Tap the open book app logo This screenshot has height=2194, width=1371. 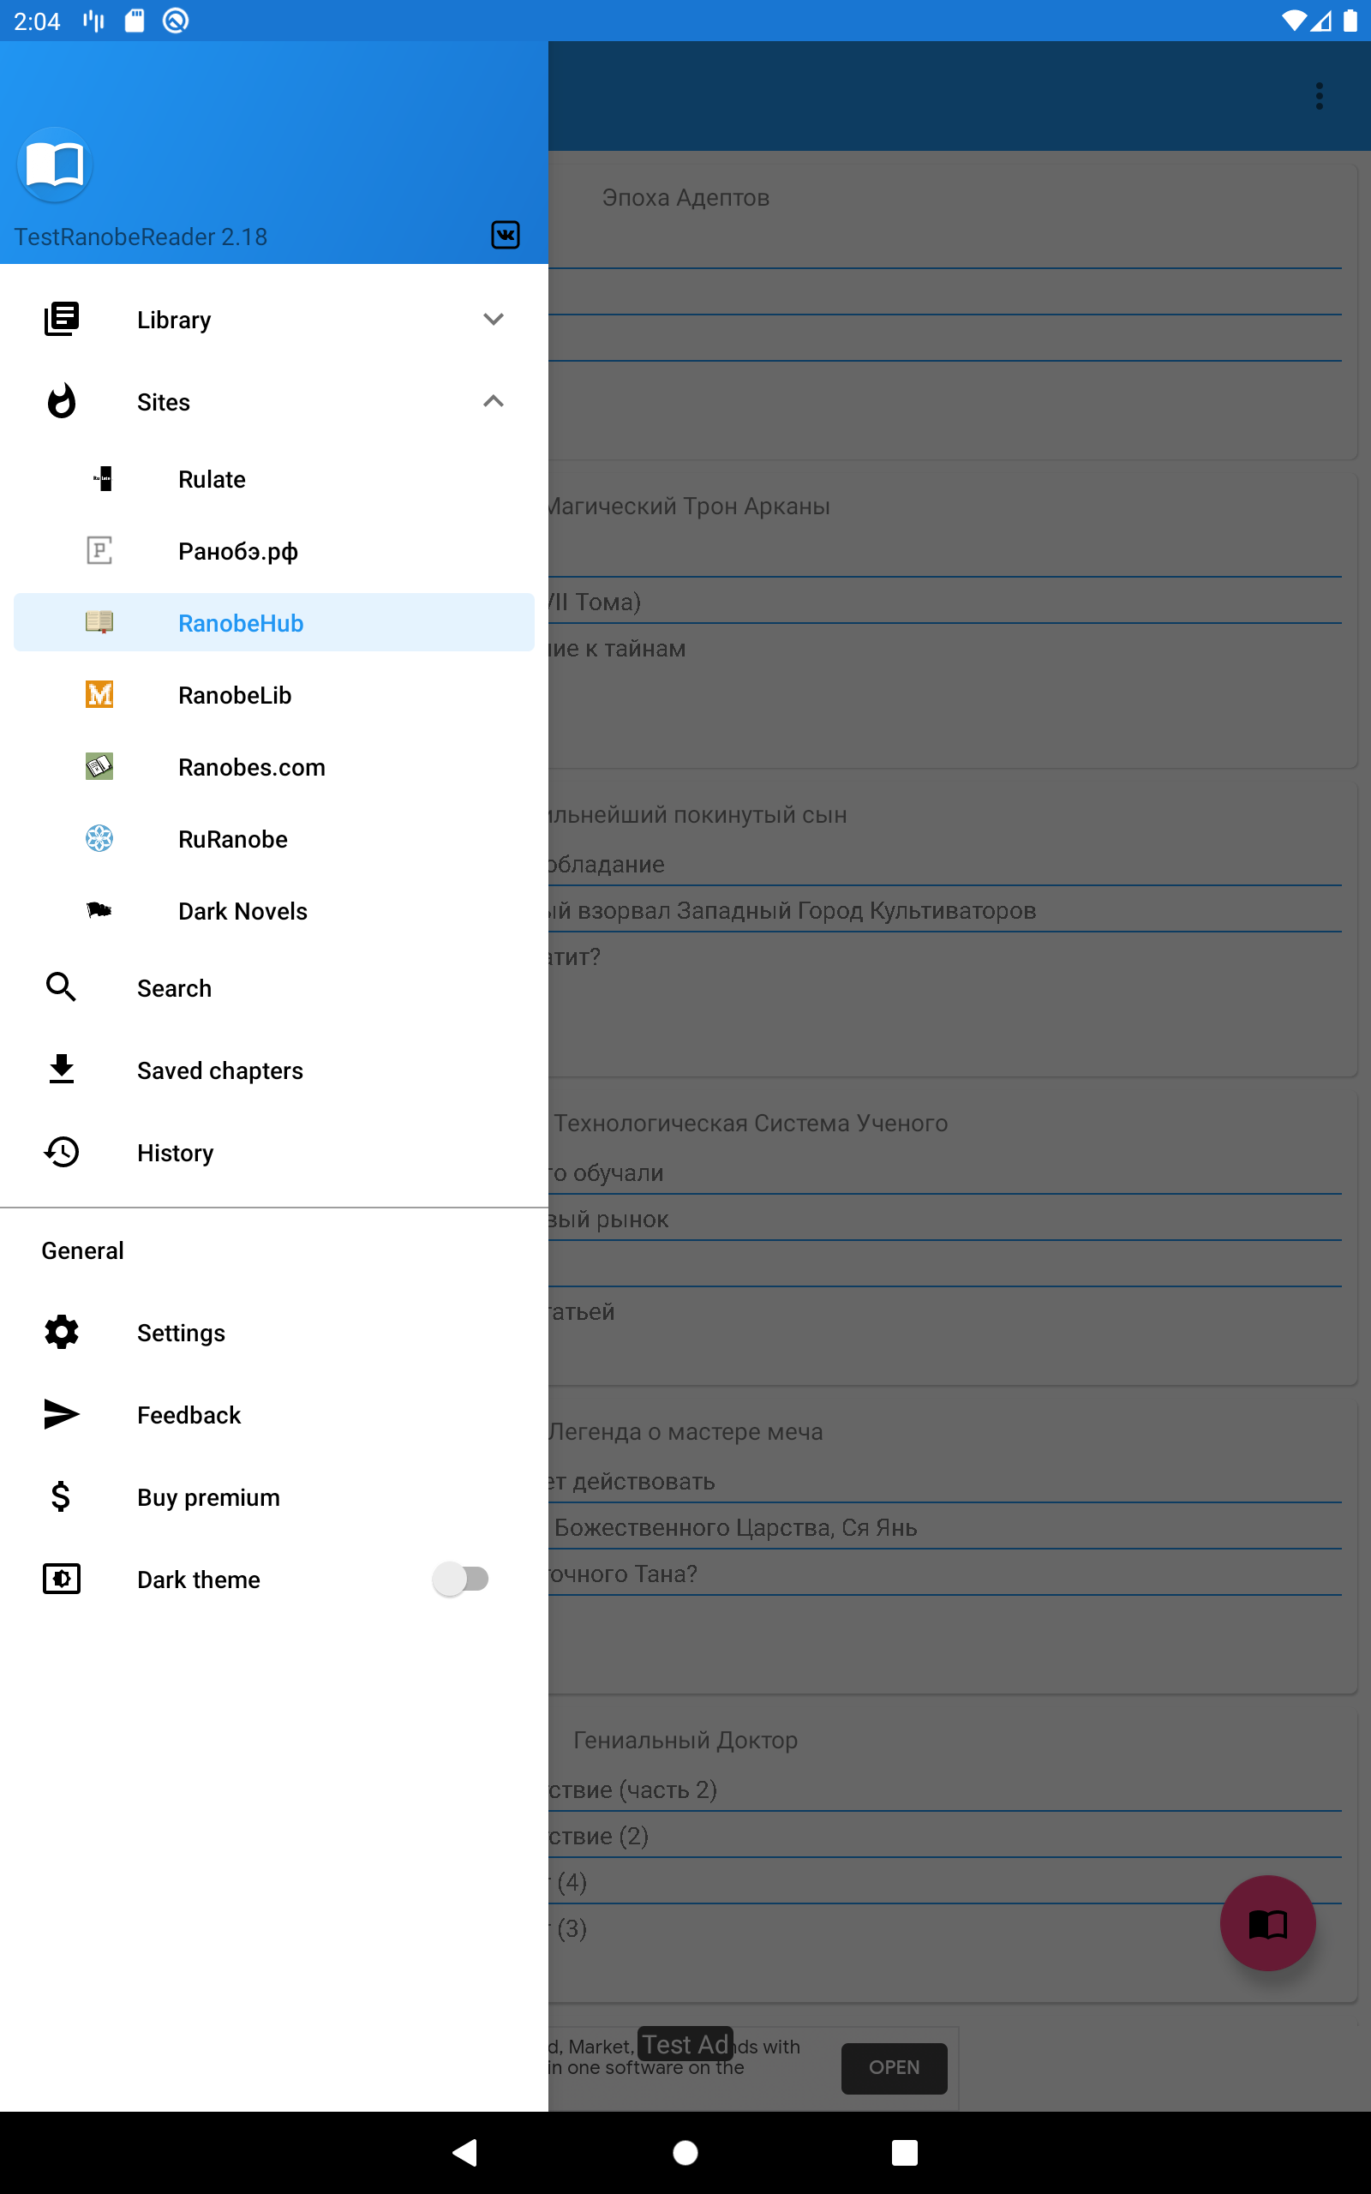tap(54, 165)
